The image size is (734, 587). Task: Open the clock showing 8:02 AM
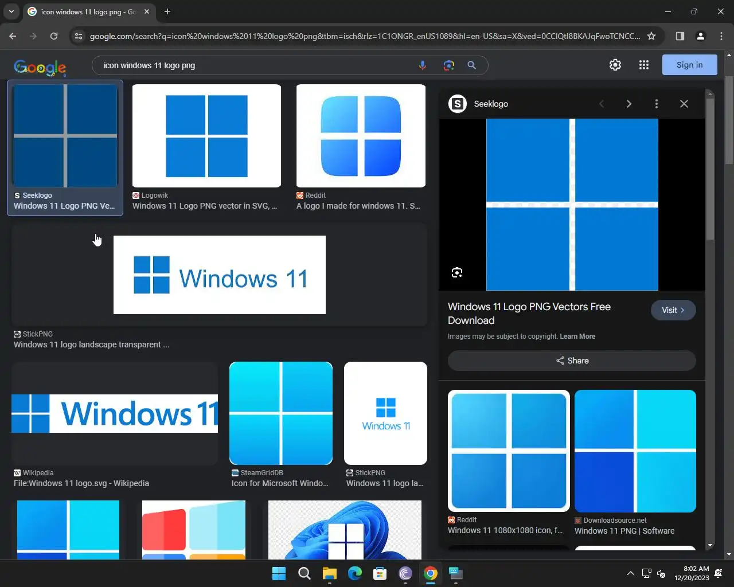point(692,573)
